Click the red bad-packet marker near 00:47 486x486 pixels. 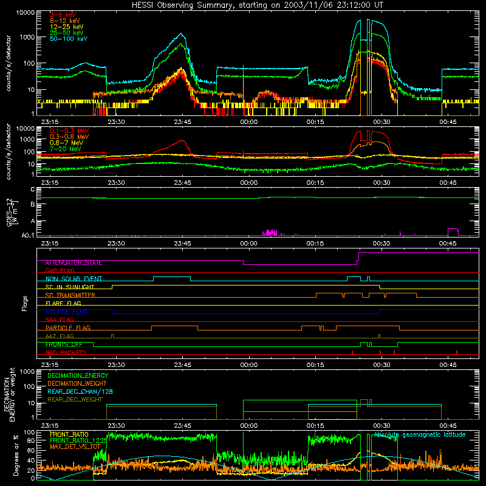(457, 352)
